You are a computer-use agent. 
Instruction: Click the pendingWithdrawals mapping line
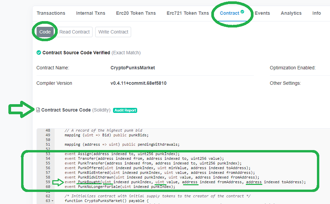pyautogui.click(x=122, y=144)
